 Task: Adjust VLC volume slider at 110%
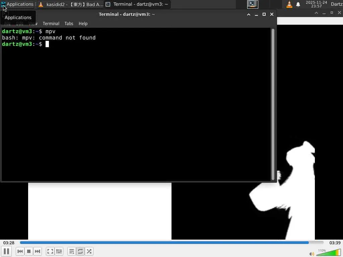pyautogui.click(x=329, y=253)
